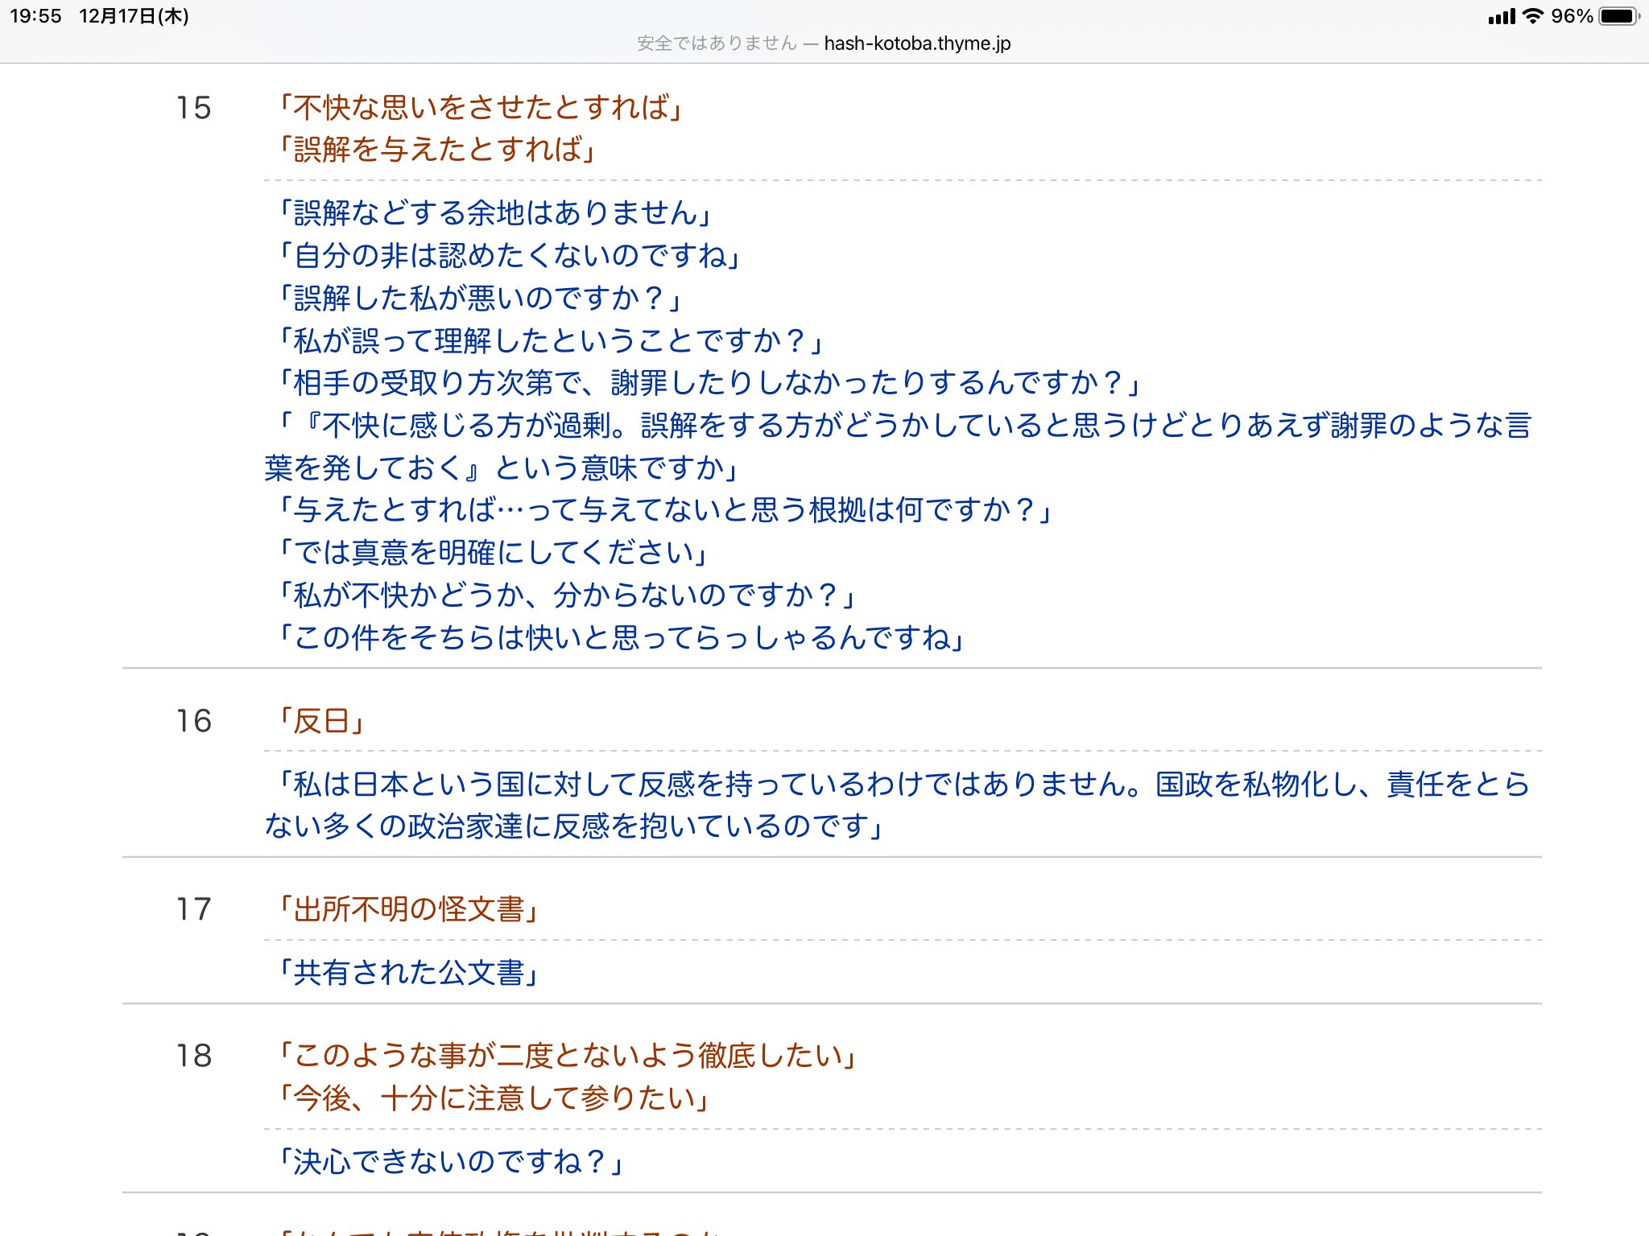Tap reply 「誤解した私が悪いのですか？」

478,299
